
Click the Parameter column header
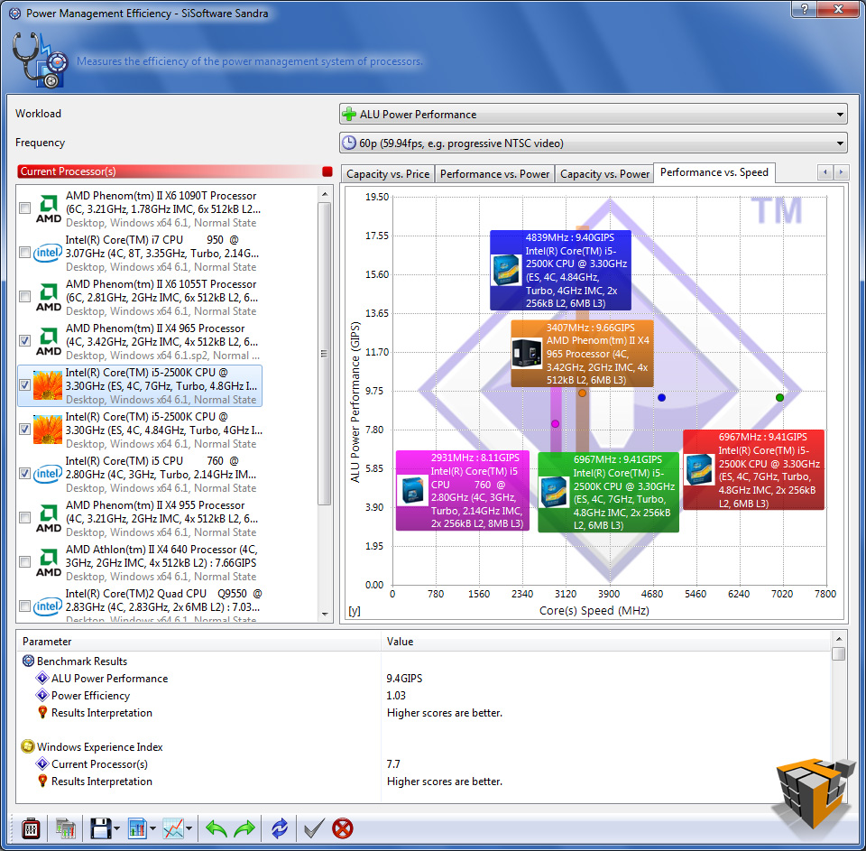tap(198, 641)
